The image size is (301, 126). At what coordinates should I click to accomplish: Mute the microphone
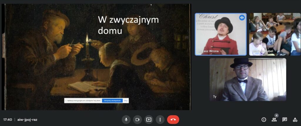pos(126,120)
